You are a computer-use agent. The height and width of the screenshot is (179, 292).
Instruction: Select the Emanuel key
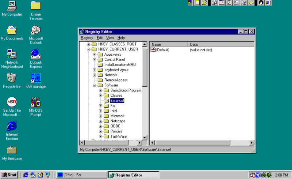(117, 101)
